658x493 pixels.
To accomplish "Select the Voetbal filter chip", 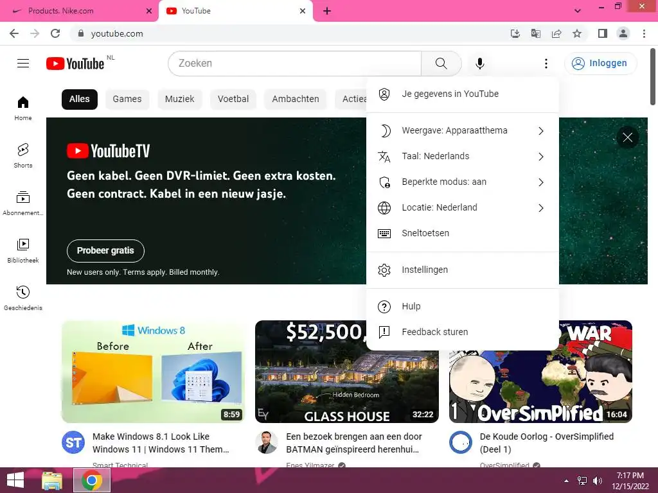I will [233, 99].
